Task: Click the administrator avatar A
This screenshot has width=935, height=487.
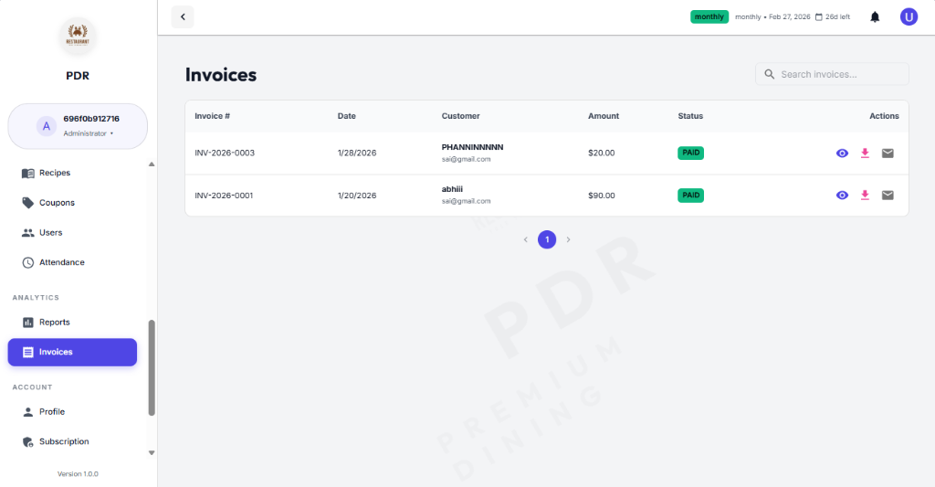Action: [47, 126]
